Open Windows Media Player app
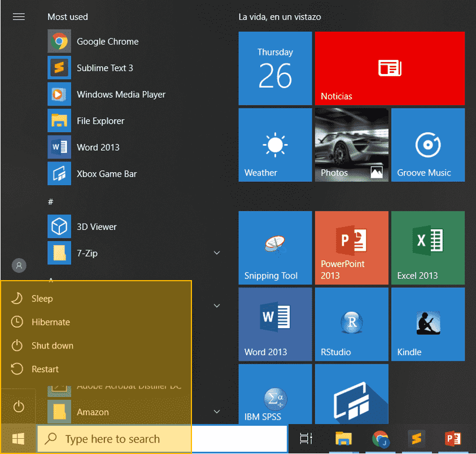 coord(120,94)
